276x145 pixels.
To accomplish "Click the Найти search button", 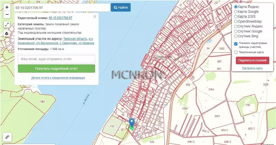I will (x=121, y=8).
